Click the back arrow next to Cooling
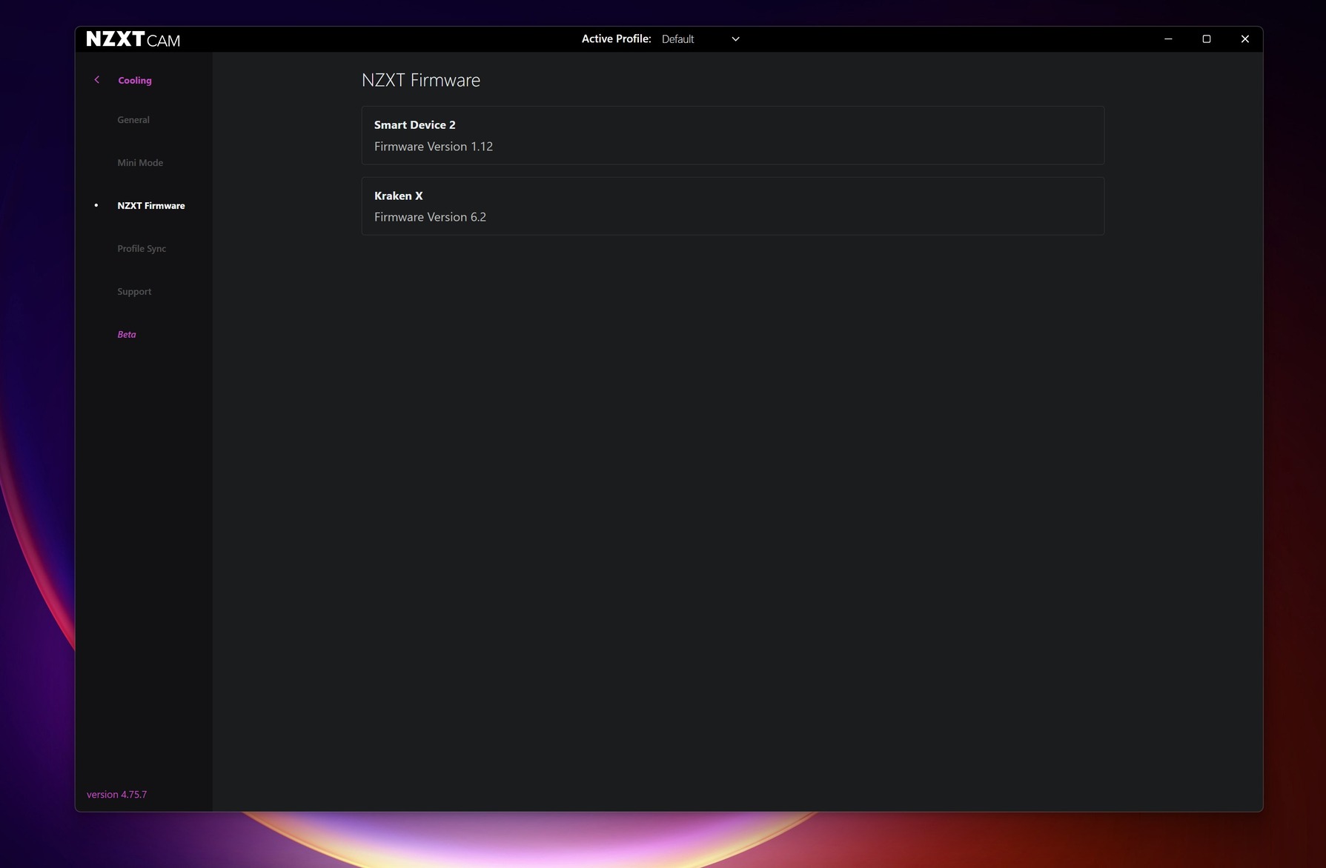 pyautogui.click(x=96, y=80)
